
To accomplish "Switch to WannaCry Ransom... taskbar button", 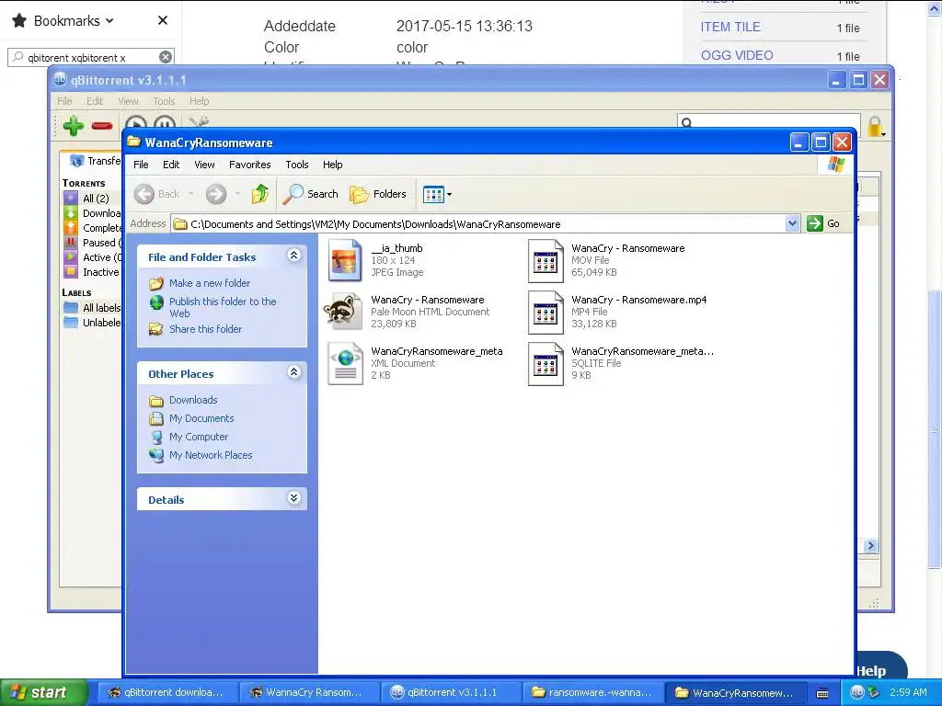I will 310,692.
